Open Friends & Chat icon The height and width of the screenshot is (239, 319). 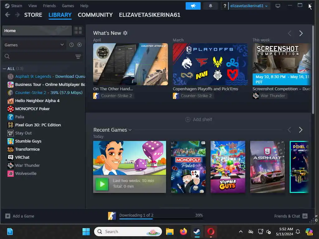tap(305, 216)
